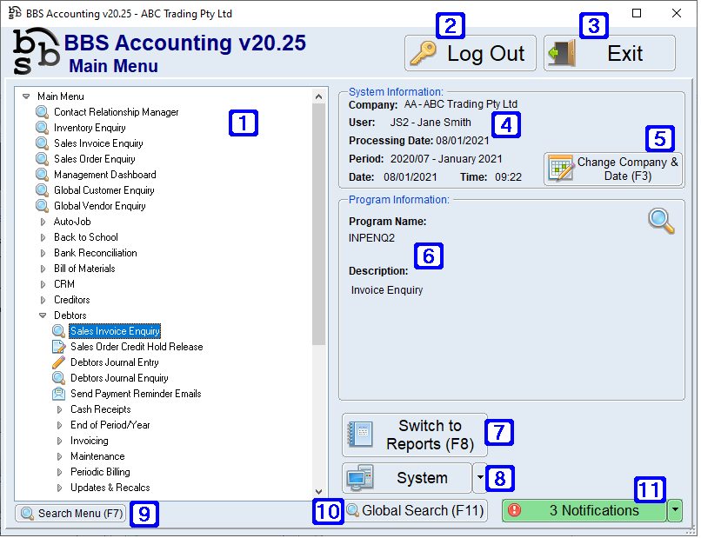Image resolution: width=701 pixels, height=538 pixels.
Task: Click the magnifier icon in Program Information
Action: tap(661, 221)
